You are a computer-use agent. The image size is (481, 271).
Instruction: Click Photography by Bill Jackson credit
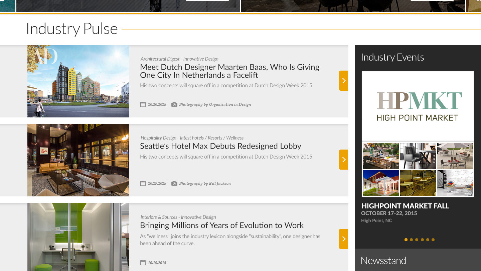tap(205, 183)
